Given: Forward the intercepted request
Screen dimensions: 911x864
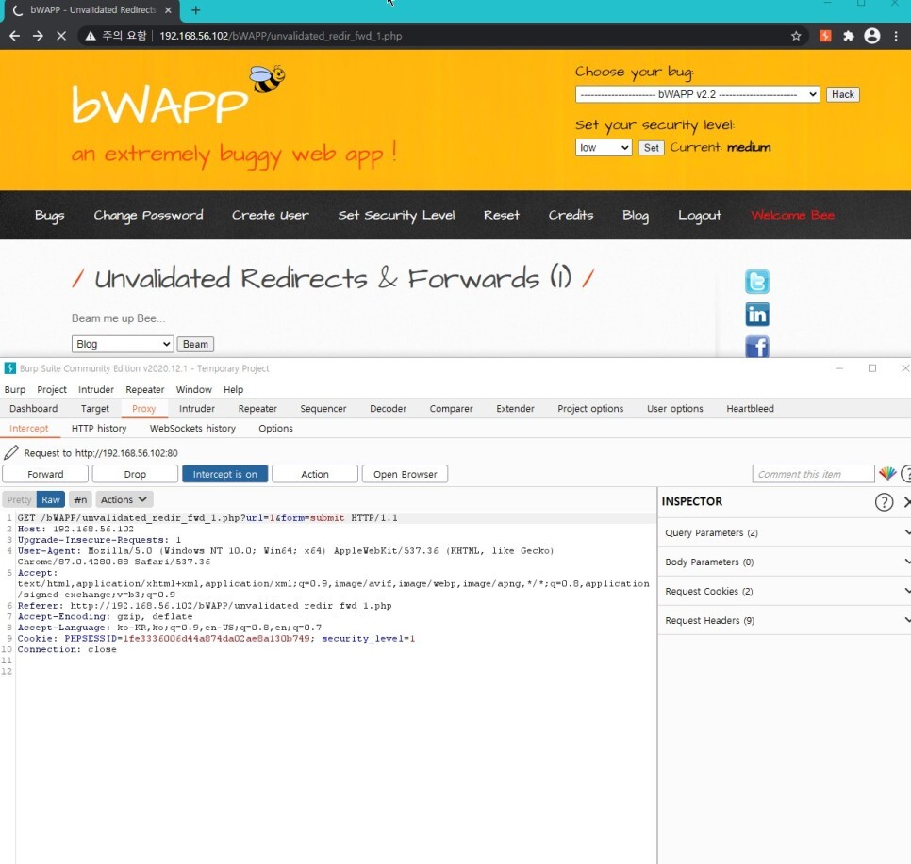Looking at the screenshot, I should 45,474.
